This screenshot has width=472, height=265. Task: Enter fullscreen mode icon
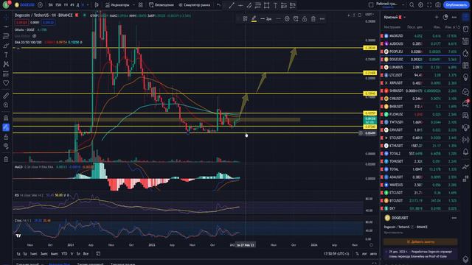(429, 5)
